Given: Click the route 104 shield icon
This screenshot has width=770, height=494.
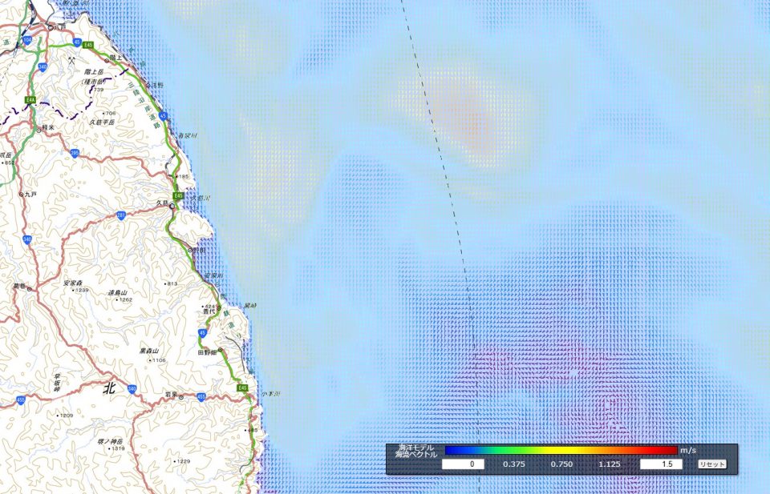Looking at the screenshot, I should pos(27,40).
